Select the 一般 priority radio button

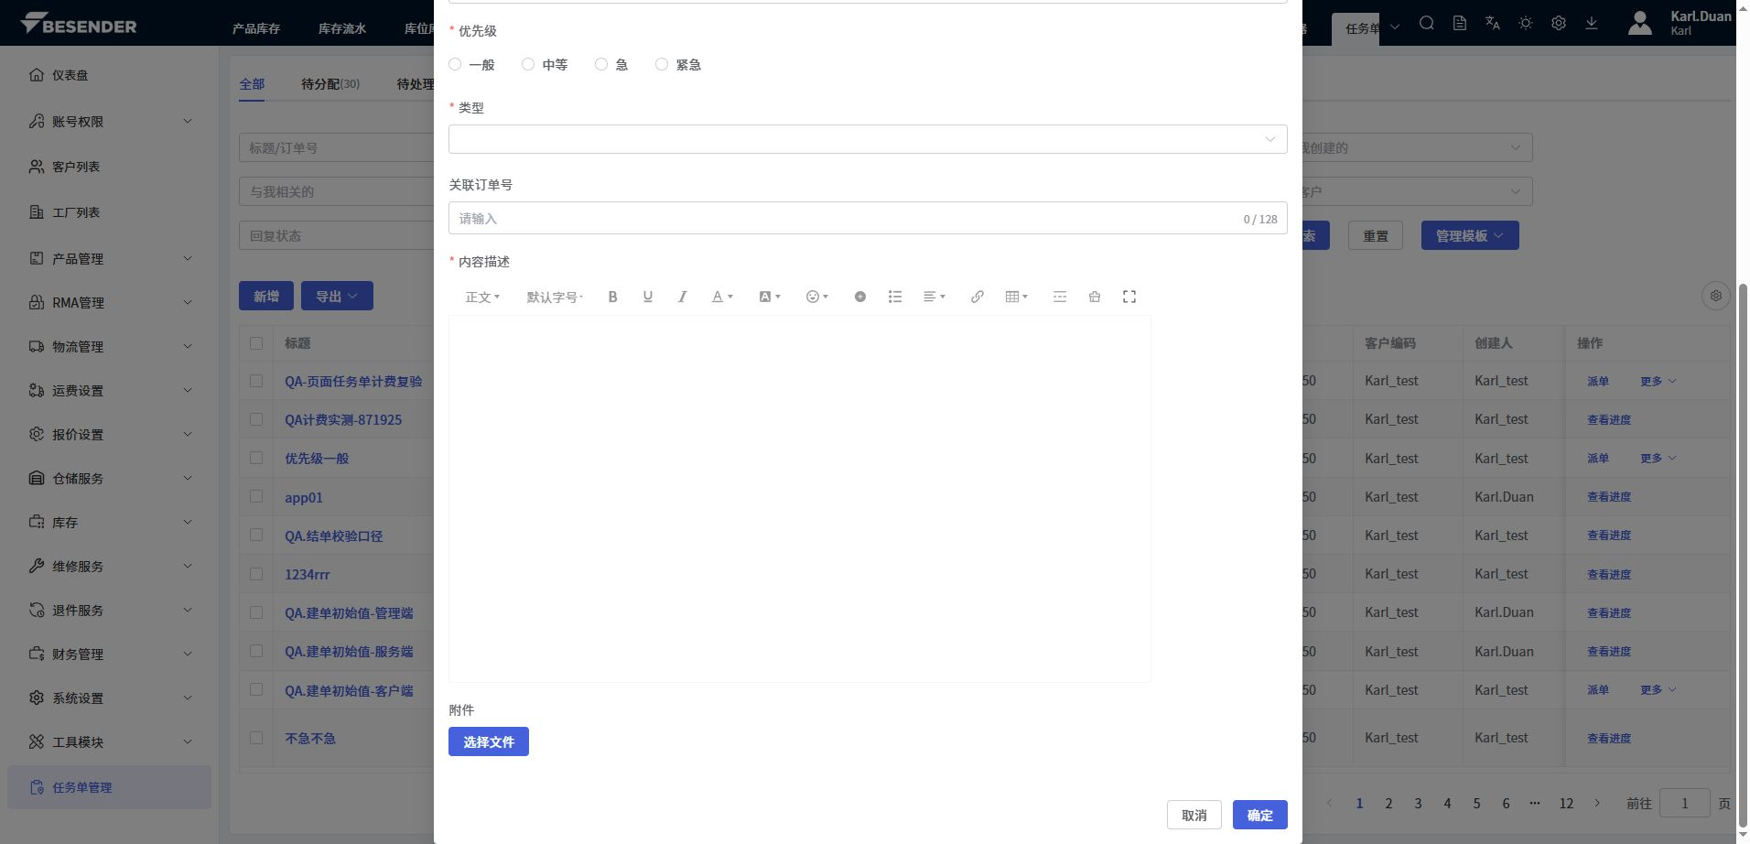(x=455, y=64)
